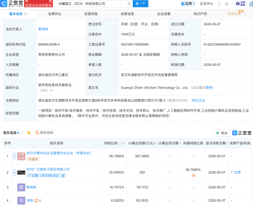Image resolution: width=253 pixels, height=207 pixels.
Task: Click subscribed amount 567.6655
Action: coord(142,156)
